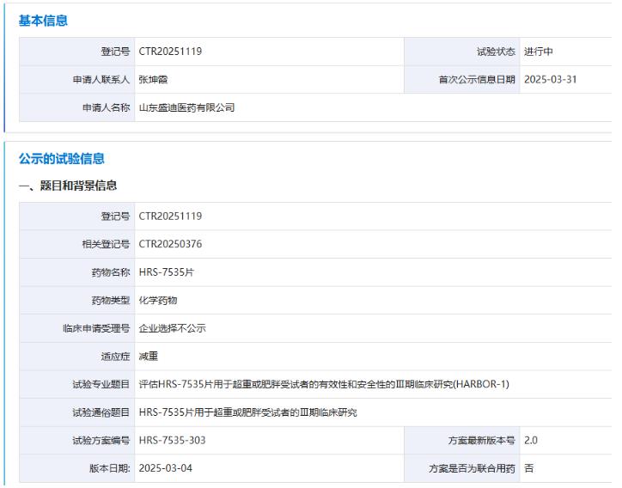Select the indication value 减重
Screen dimensions: 622x488
pyautogui.click(x=148, y=356)
